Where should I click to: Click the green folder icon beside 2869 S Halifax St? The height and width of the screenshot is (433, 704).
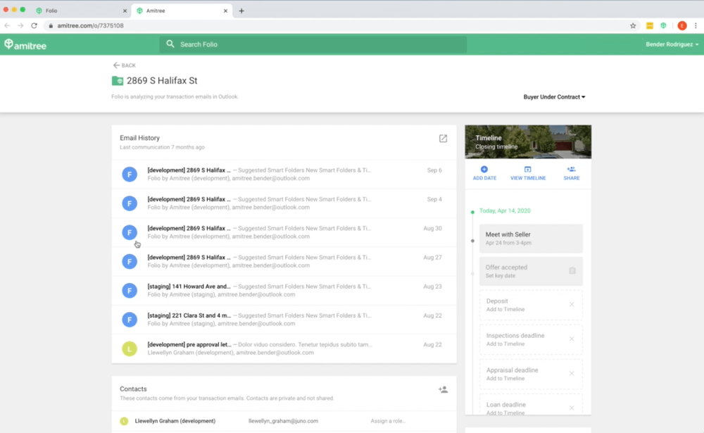pyautogui.click(x=117, y=81)
